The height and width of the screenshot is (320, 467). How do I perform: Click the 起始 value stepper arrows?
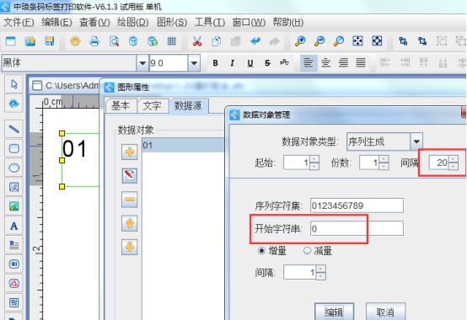coord(314,163)
